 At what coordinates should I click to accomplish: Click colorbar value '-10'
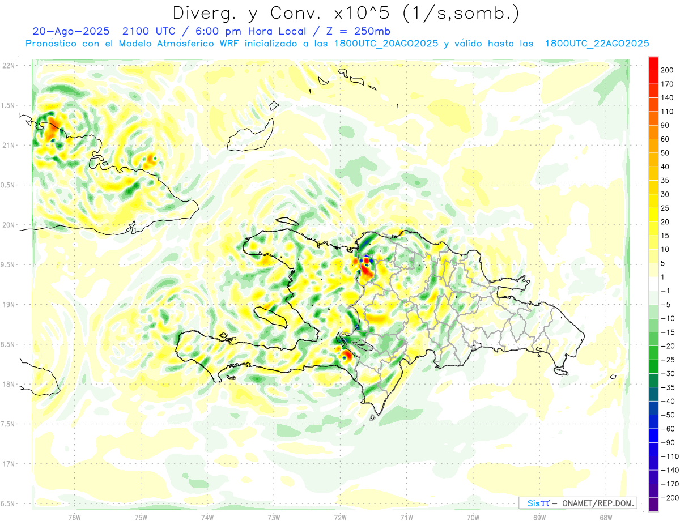pos(668,318)
